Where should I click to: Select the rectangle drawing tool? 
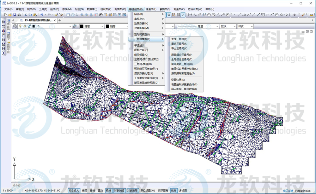(x=267, y=15)
